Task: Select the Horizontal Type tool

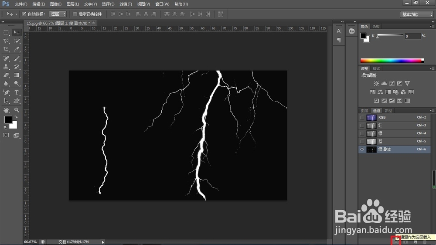Action: (x=17, y=92)
